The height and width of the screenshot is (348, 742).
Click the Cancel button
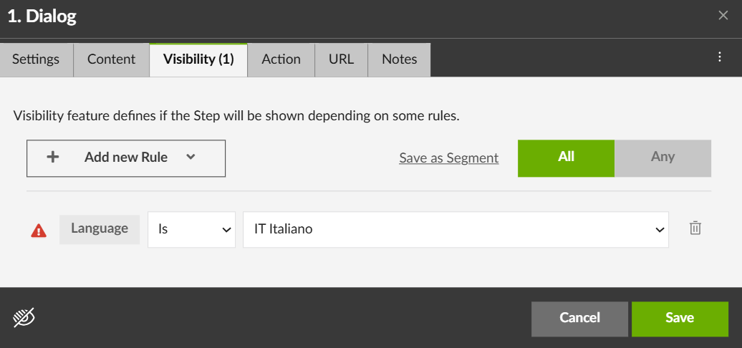click(x=579, y=318)
